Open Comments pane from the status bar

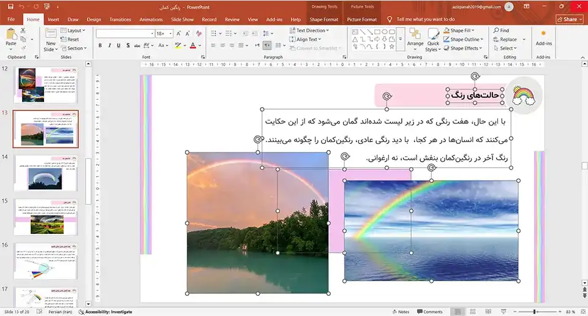tap(430, 312)
